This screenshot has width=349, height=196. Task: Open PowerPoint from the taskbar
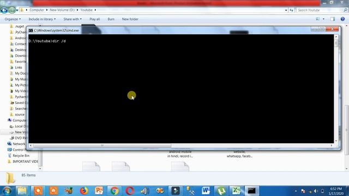[x=99, y=191]
